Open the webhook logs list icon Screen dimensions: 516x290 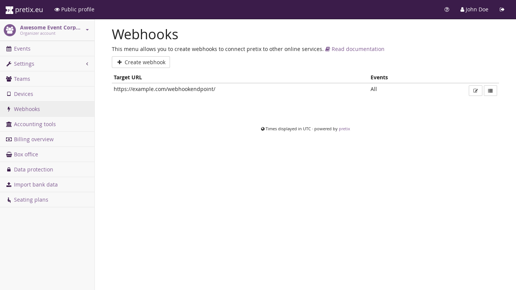coord(490,91)
